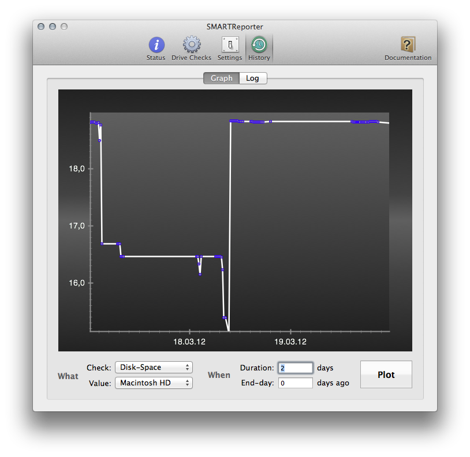
Task: Click the 'When' section label
Action: (x=219, y=375)
